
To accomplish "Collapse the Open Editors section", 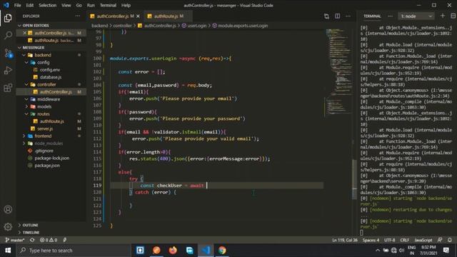I will tap(52, 26).
